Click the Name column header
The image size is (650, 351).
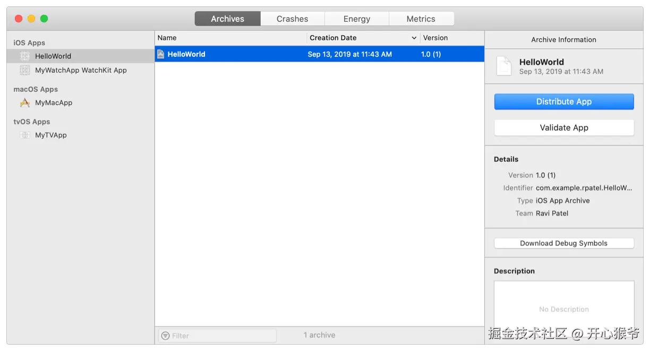(230, 38)
